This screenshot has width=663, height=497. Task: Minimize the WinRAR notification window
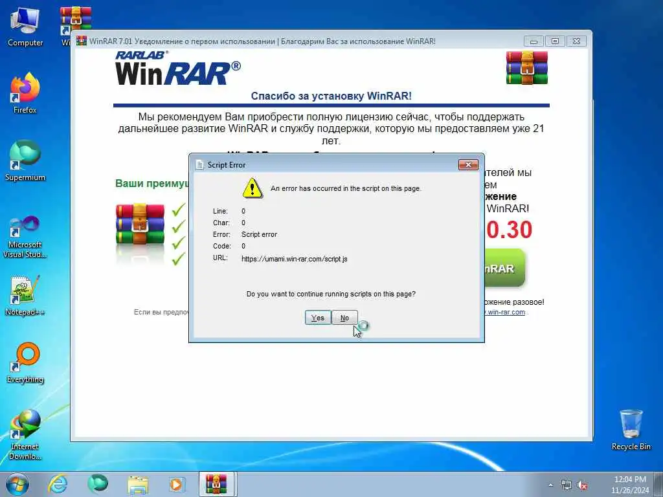[534, 41]
